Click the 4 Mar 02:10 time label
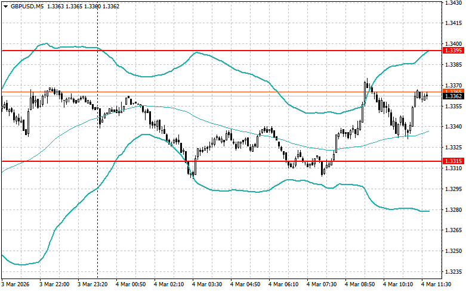The height and width of the screenshot is (291, 466). [169, 284]
